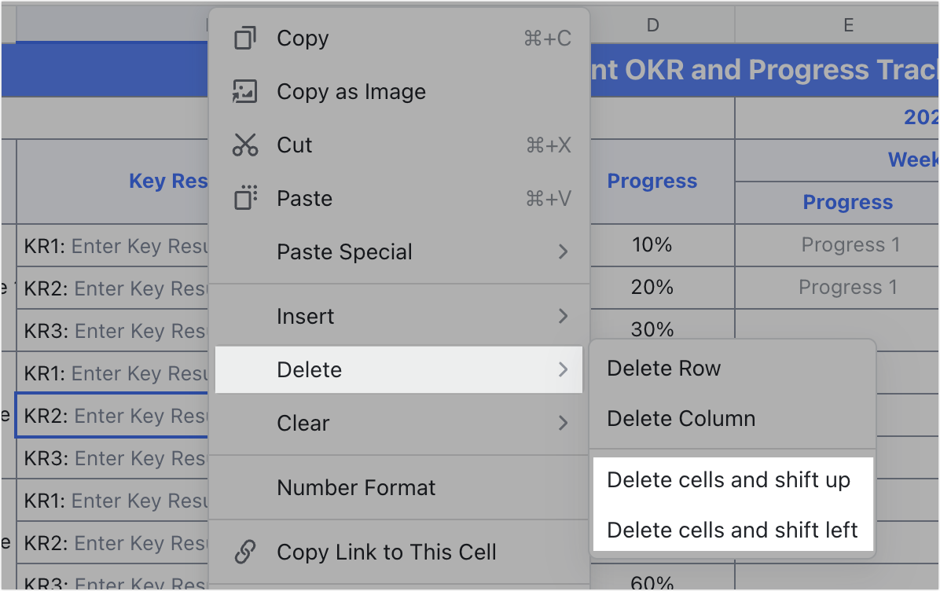Viewport: 940px width, 591px height.
Task: Click the Copy as Image icon
Action: coord(245,91)
